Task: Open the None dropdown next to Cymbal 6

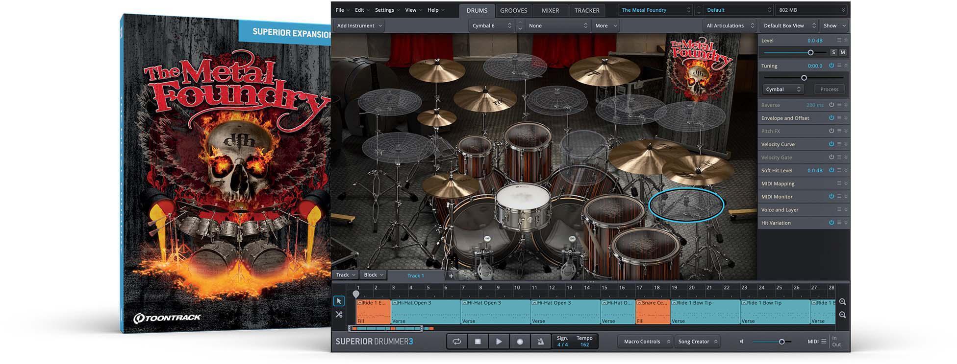Action: (557, 25)
